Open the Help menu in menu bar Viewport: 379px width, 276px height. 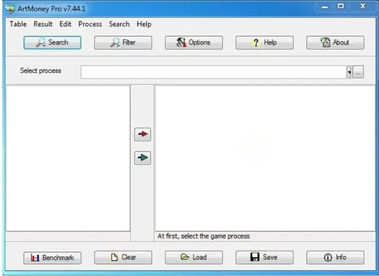pos(144,24)
